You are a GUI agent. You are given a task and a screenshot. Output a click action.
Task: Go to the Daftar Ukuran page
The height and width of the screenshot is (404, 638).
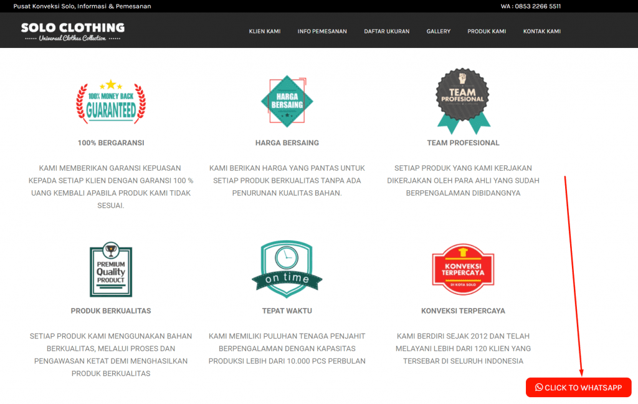pyautogui.click(x=387, y=31)
